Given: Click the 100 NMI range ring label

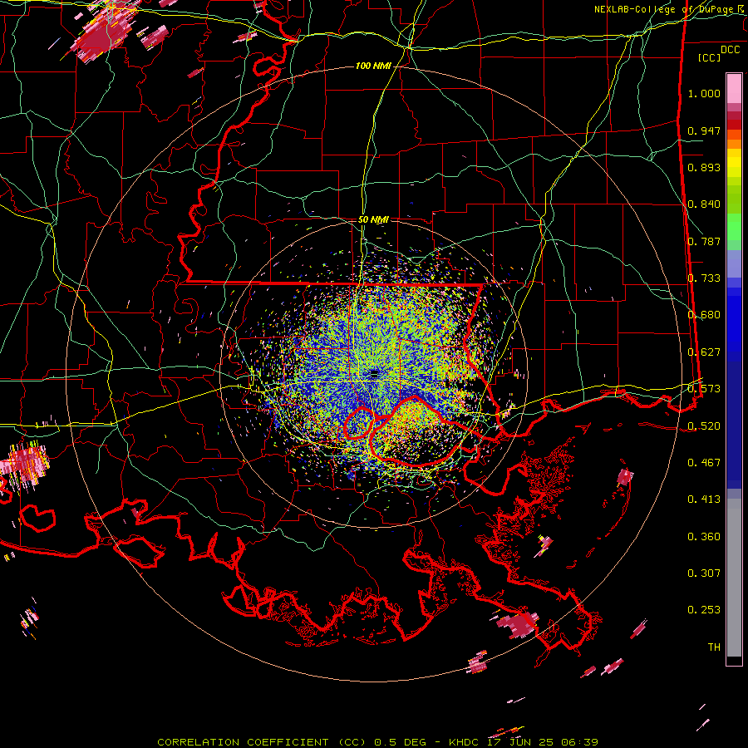Looking at the screenshot, I should 373,66.
